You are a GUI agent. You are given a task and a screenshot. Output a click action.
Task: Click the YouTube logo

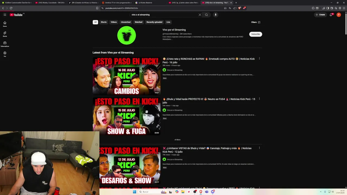[16, 15]
